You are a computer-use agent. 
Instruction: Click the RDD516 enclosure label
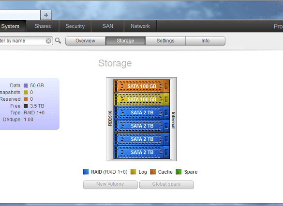pyautogui.click(x=110, y=118)
